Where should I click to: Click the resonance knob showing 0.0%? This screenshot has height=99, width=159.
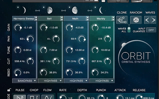click(x=18, y=73)
